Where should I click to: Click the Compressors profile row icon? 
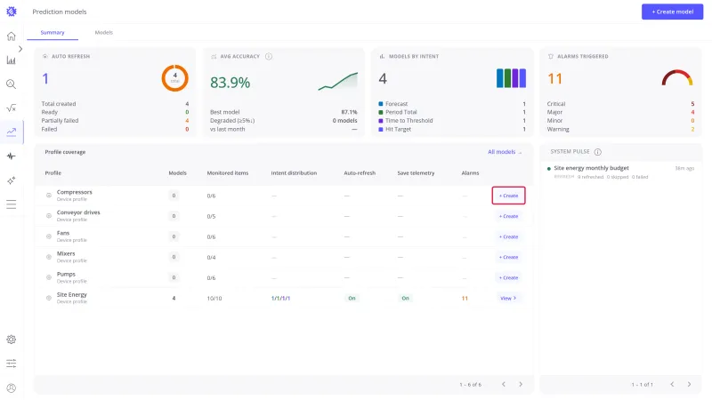49,196
